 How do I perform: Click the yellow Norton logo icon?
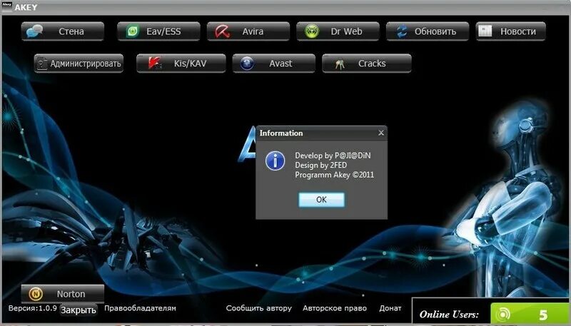[x=36, y=294]
